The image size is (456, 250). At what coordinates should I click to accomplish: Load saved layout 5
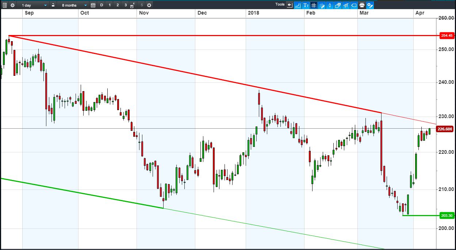[x=142, y=5]
